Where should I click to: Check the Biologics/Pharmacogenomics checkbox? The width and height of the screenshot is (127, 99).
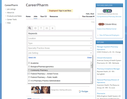pyautogui.click(x=29, y=67)
